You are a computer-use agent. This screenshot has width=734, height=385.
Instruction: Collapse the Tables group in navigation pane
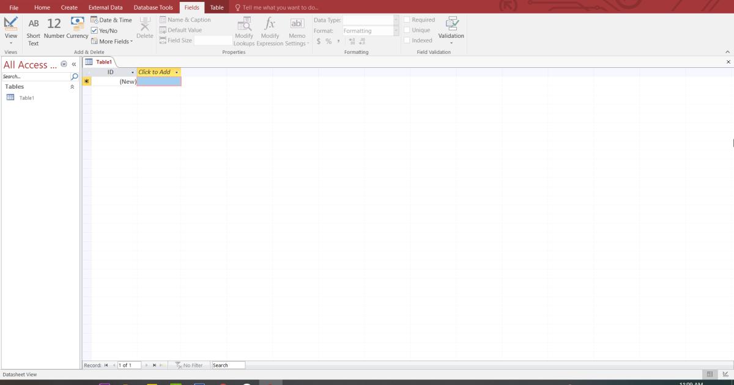[x=72, y=86]
